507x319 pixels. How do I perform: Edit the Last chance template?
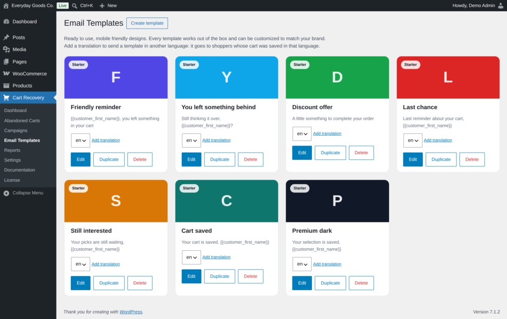412,159
